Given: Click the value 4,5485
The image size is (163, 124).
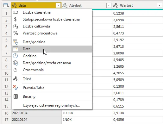Looking at the screenshot, I should 119,60.
